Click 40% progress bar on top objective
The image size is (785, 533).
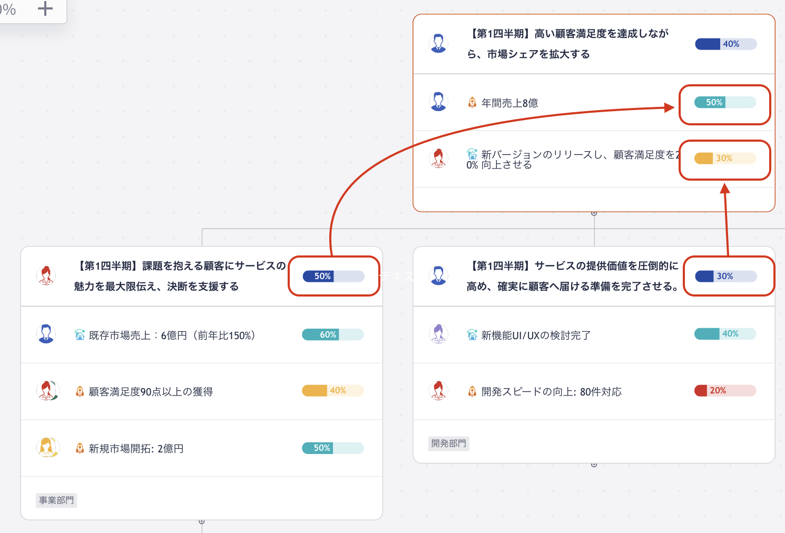[726, 44]
